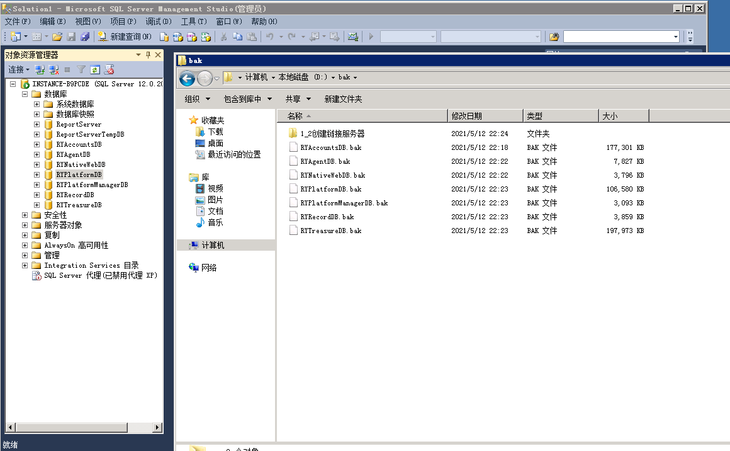The width and height of the screenshot is (730, 451).
Task: Expand the RYPlatformDB database node
Action: pyautogui.click(x=36, y=174)
